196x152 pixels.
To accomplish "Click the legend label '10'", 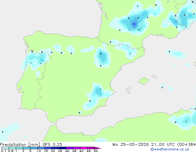I will 39,151.
